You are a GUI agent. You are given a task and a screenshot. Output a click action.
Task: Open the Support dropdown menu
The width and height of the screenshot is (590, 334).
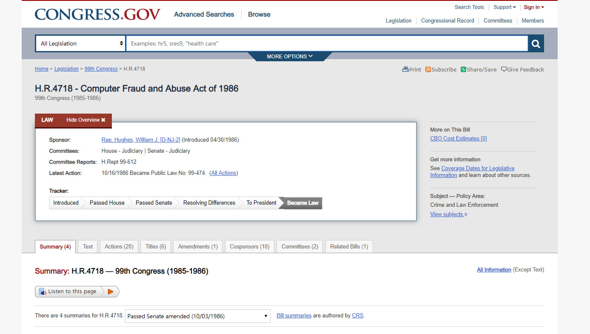504,7
